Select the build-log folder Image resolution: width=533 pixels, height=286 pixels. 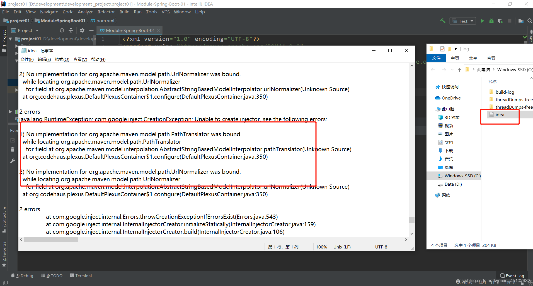tap(502, 92)
